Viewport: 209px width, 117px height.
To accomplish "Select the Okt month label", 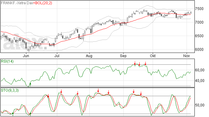I will pyautogui.click(x=153, y=56).
